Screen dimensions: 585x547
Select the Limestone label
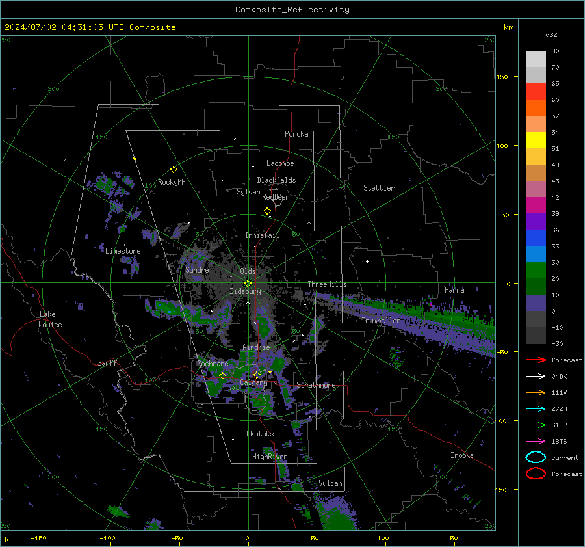pyautogui.click(x=123, y=251)
